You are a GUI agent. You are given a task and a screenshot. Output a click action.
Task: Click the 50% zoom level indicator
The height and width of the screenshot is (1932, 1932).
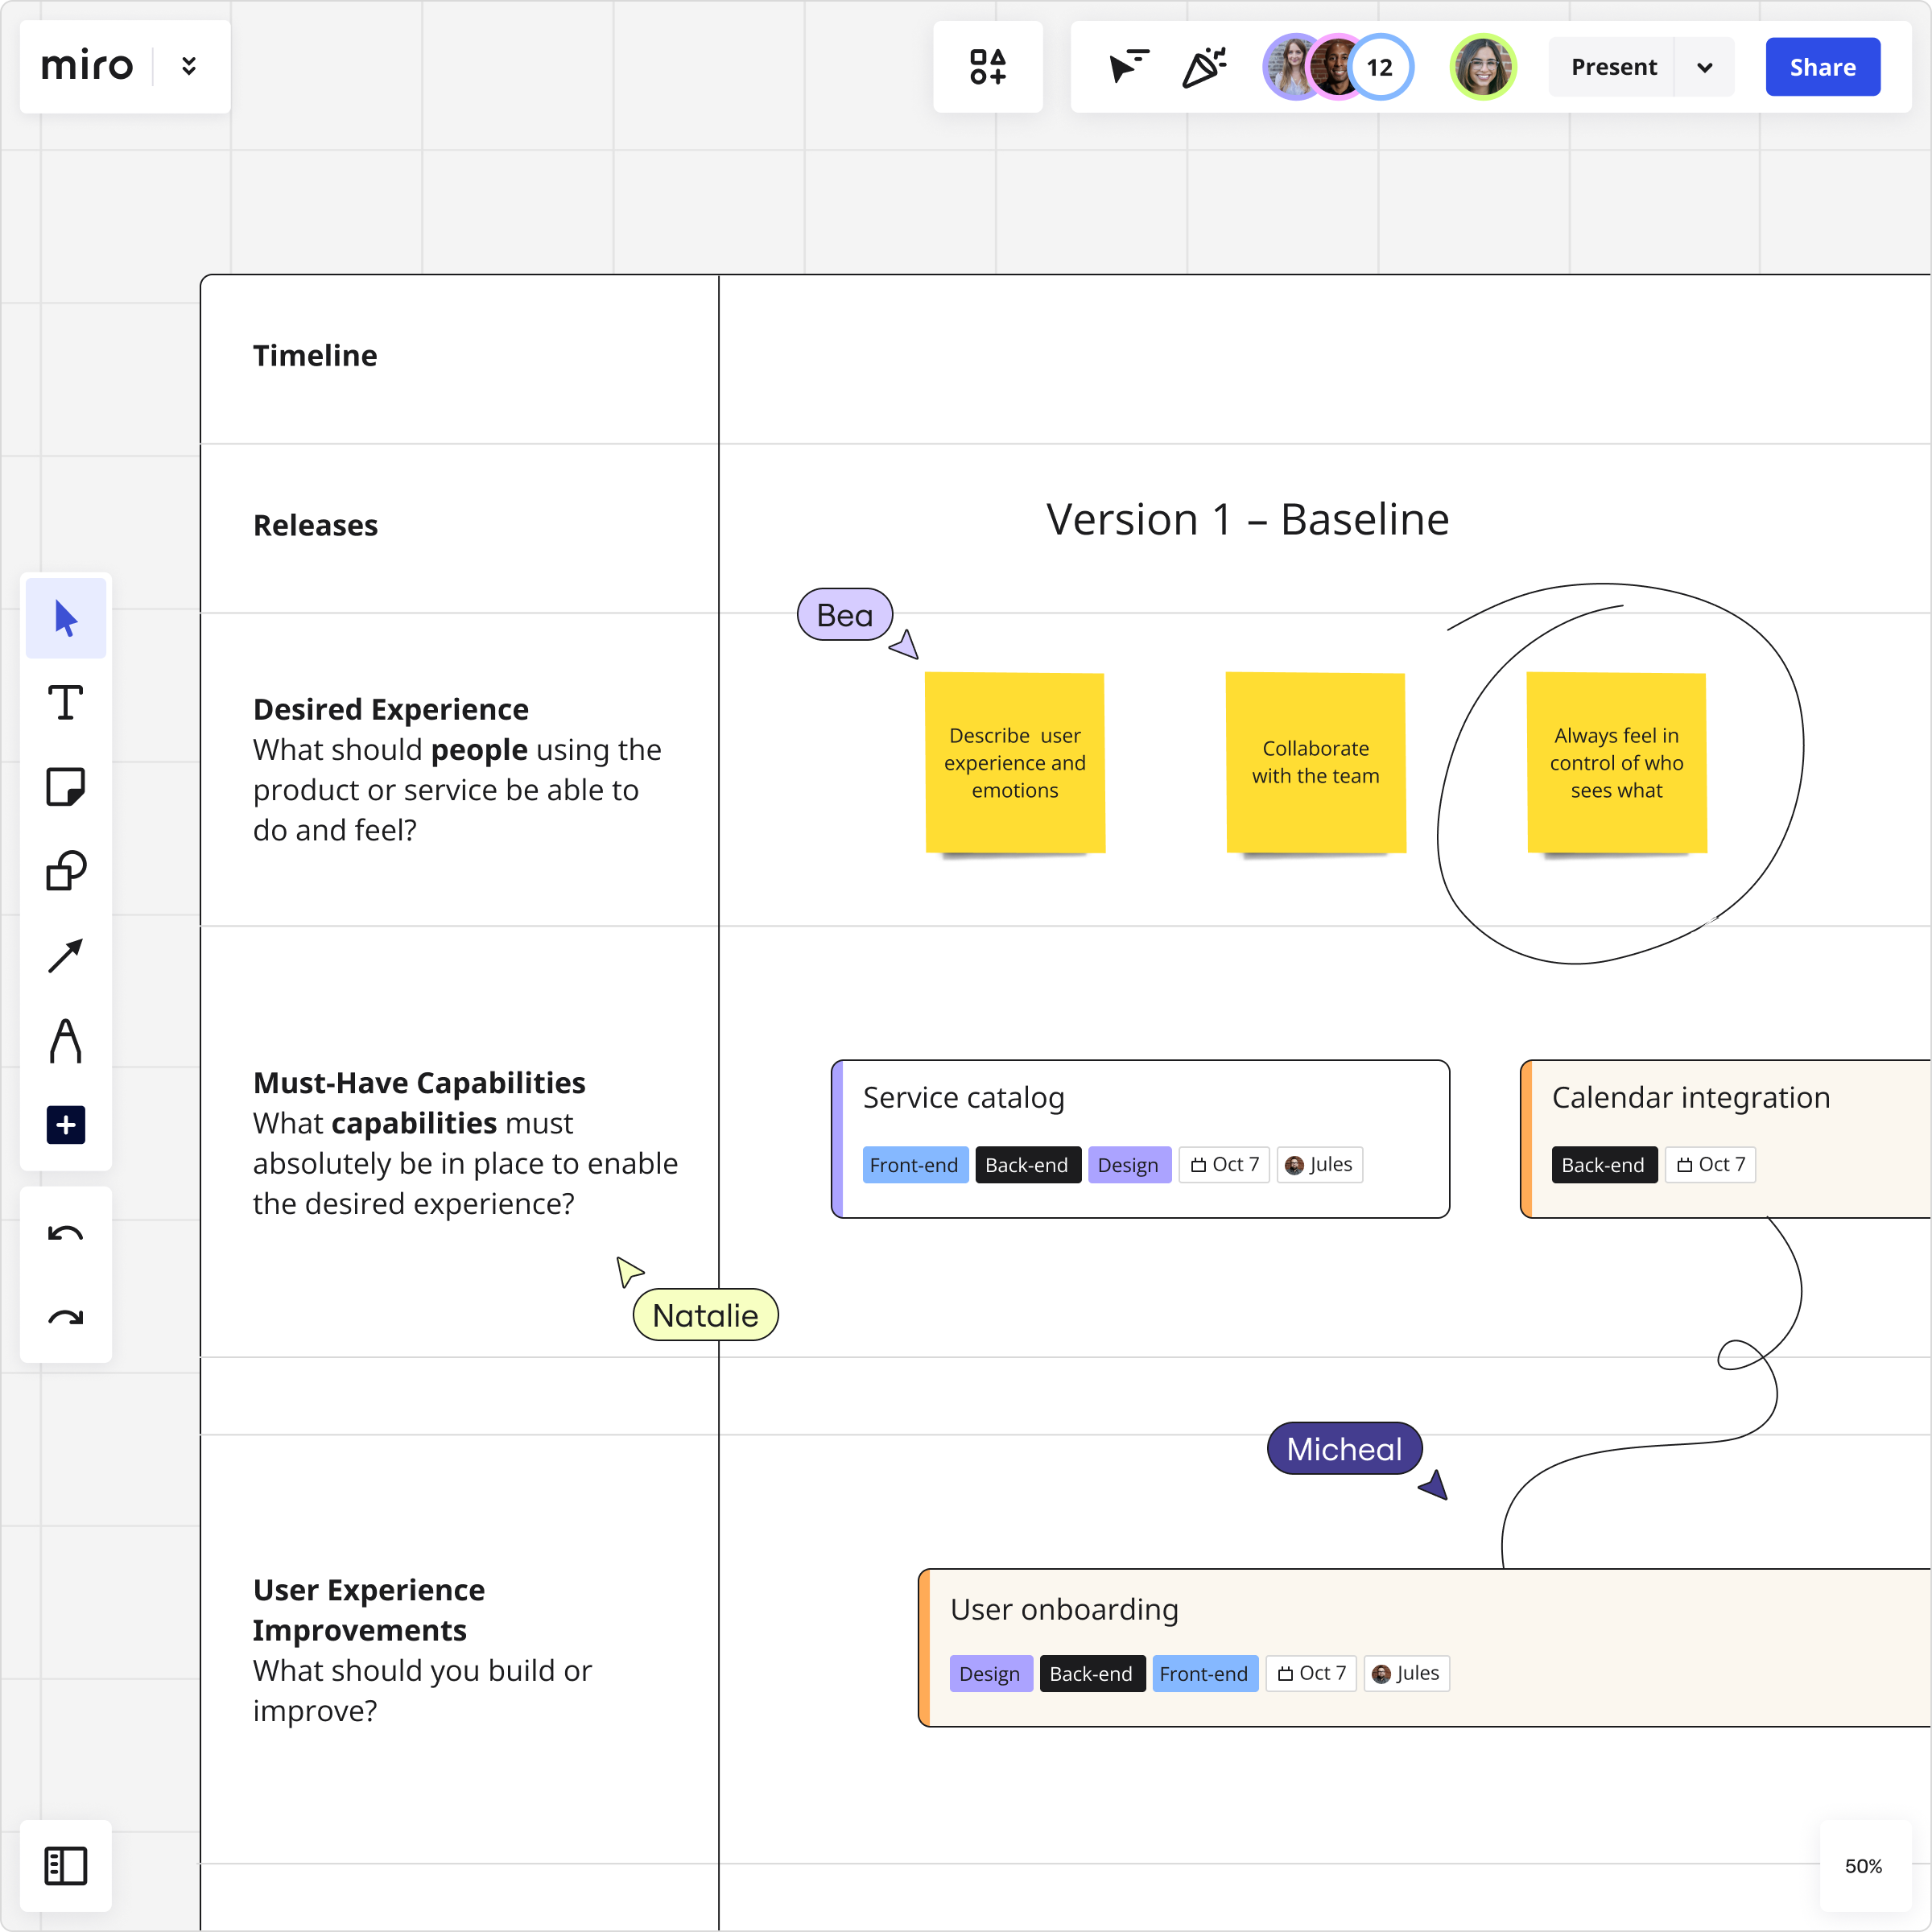1863,1866
